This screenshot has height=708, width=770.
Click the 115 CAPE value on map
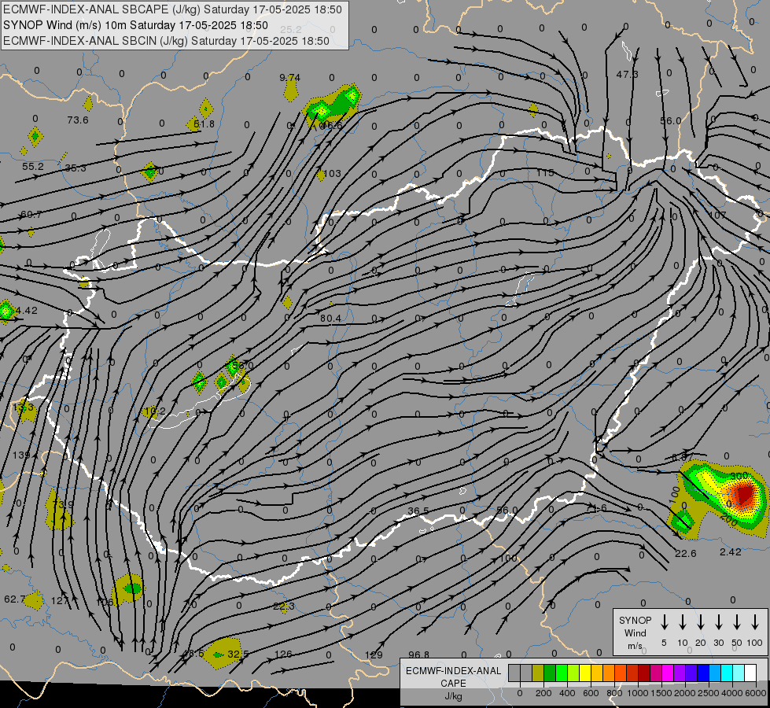click(x=545, y=173)
